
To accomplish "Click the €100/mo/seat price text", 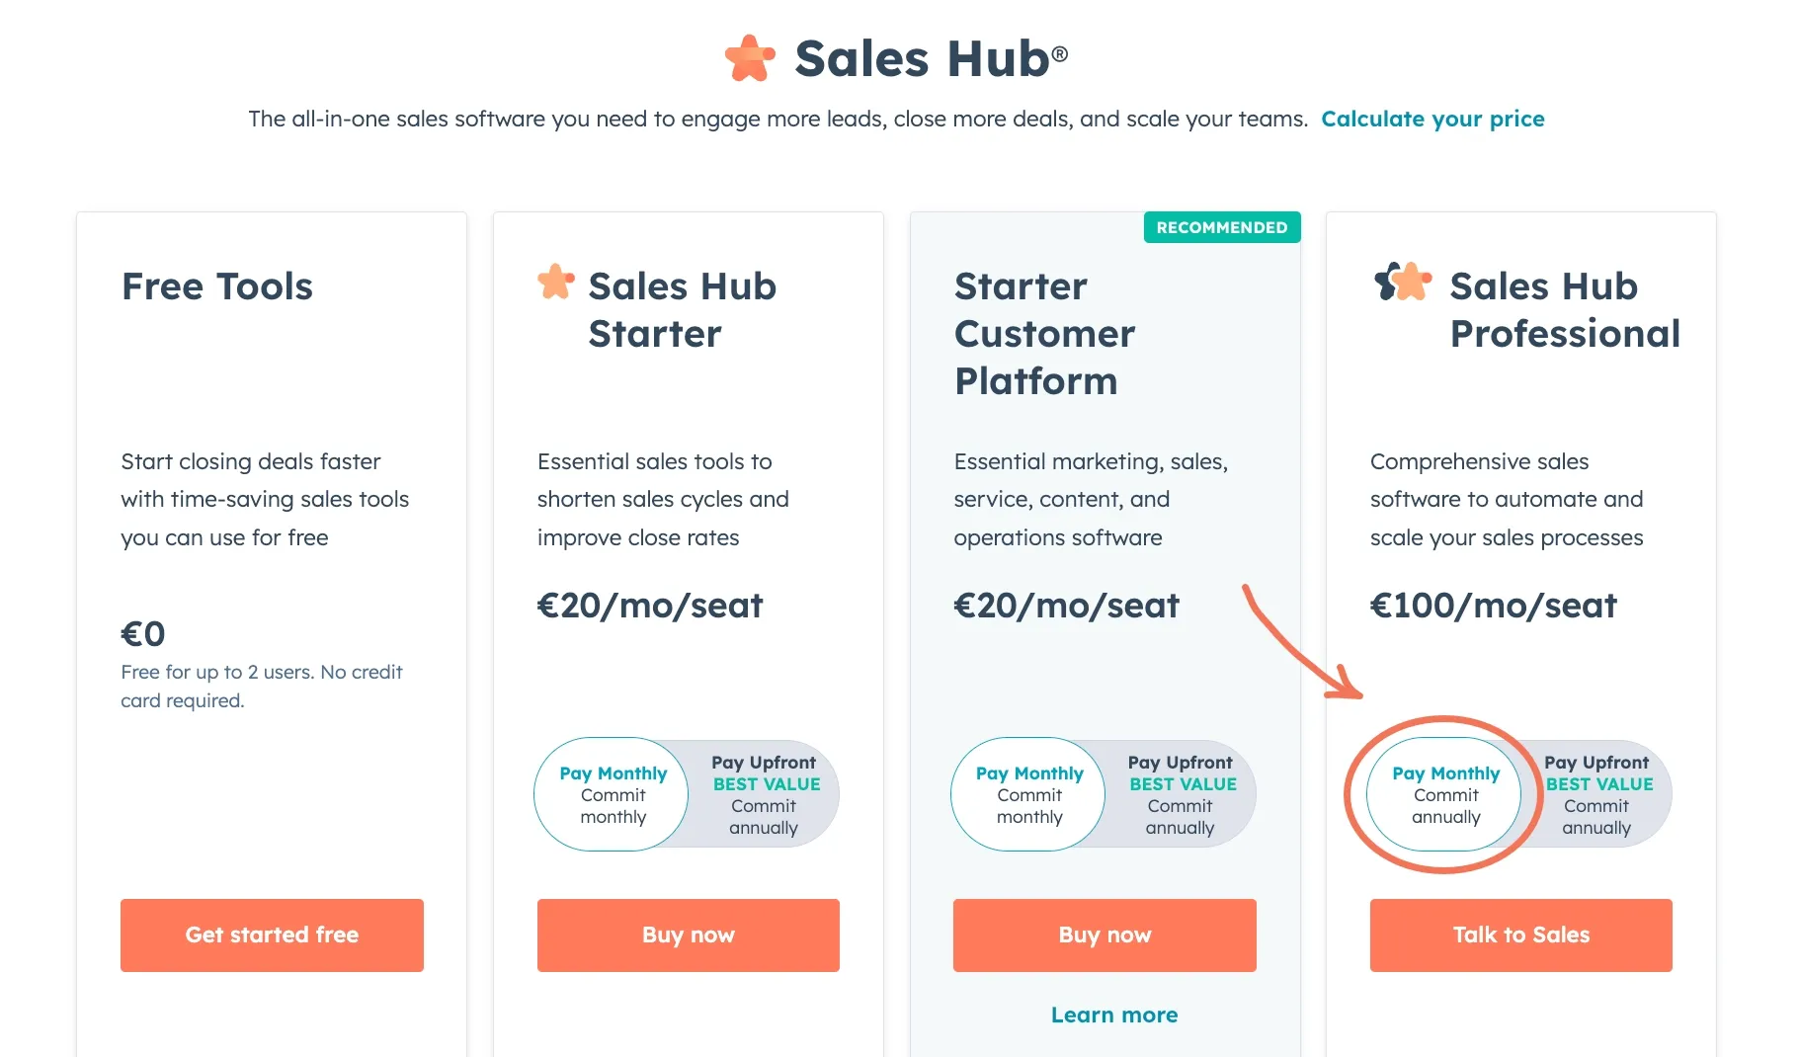I will click(1493, 605).
